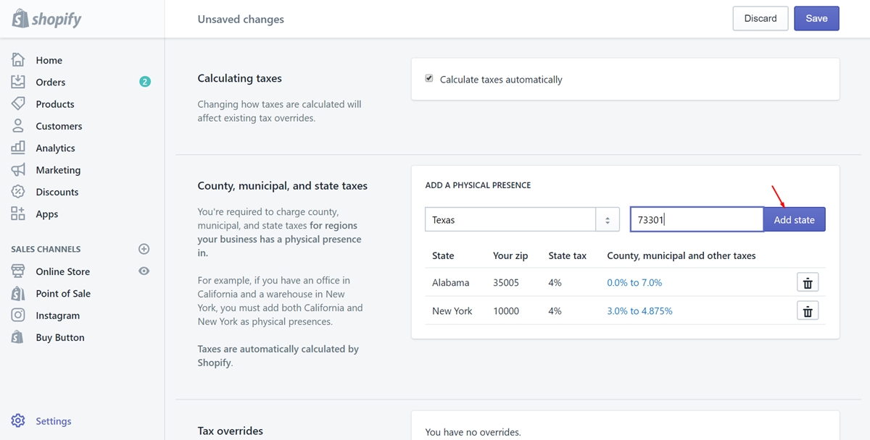The image size is (870, 440).
Task: Click the You have no overrides text
Action: point(473,432)
